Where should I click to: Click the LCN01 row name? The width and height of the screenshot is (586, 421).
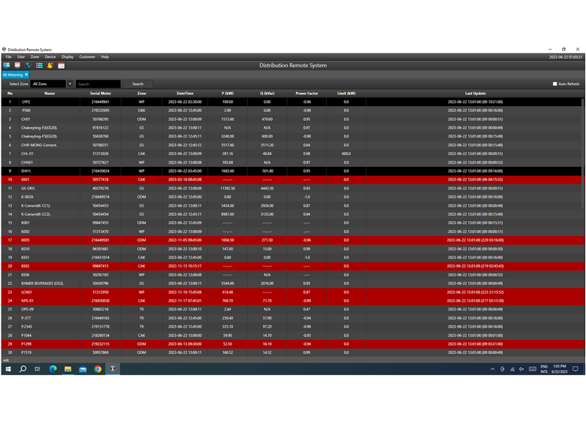[26, 292]
